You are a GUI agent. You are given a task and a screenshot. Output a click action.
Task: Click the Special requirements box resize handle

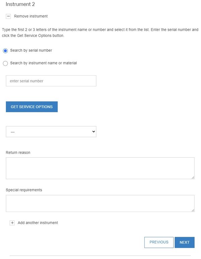click(193, 210)
